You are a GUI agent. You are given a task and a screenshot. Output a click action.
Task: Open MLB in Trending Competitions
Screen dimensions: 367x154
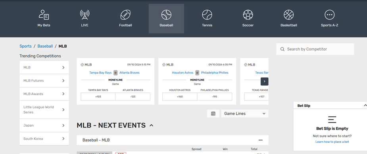(44, 67)
